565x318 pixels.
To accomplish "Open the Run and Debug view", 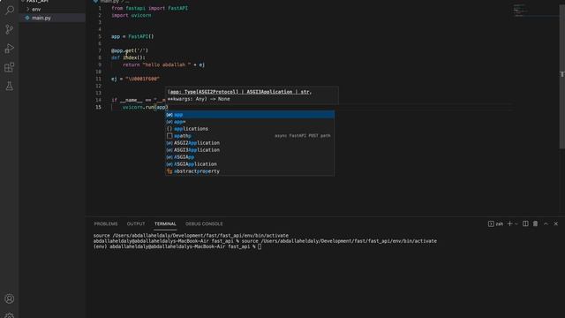I will pyautogui.click(x=10, y=49).
